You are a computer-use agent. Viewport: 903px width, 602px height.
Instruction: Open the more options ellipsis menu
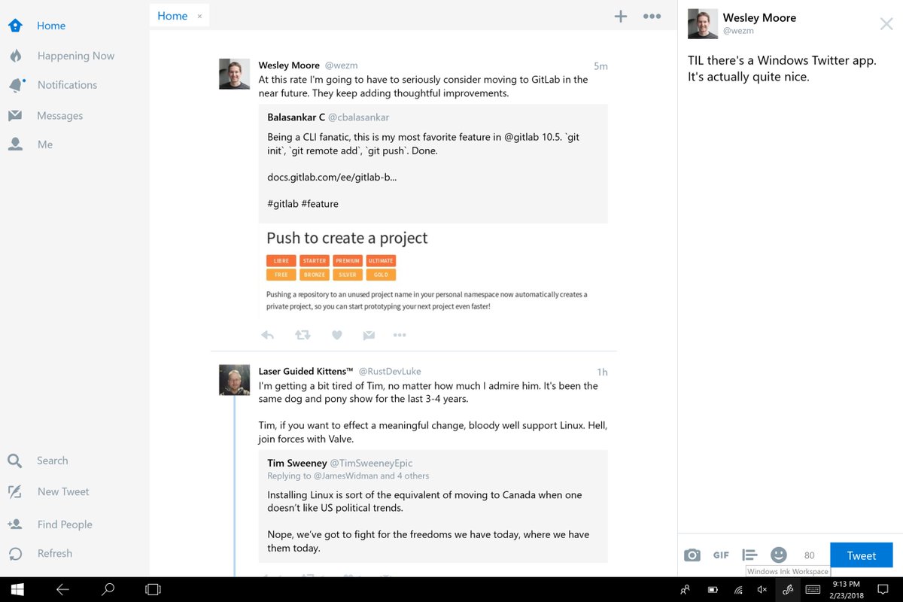coord(652,16)
